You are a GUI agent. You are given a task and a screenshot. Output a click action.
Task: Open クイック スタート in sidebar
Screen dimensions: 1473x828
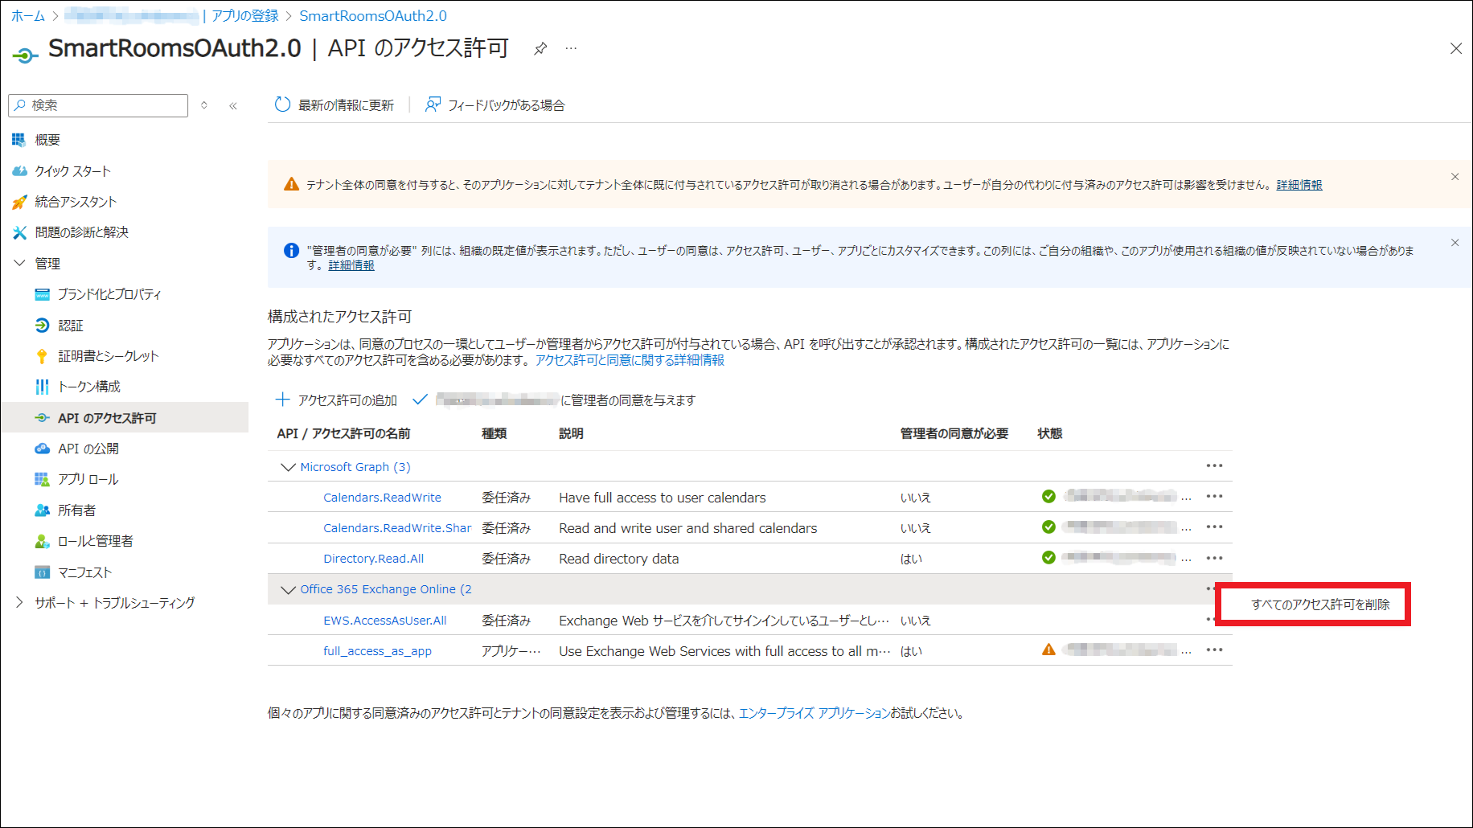coord(72,171)
